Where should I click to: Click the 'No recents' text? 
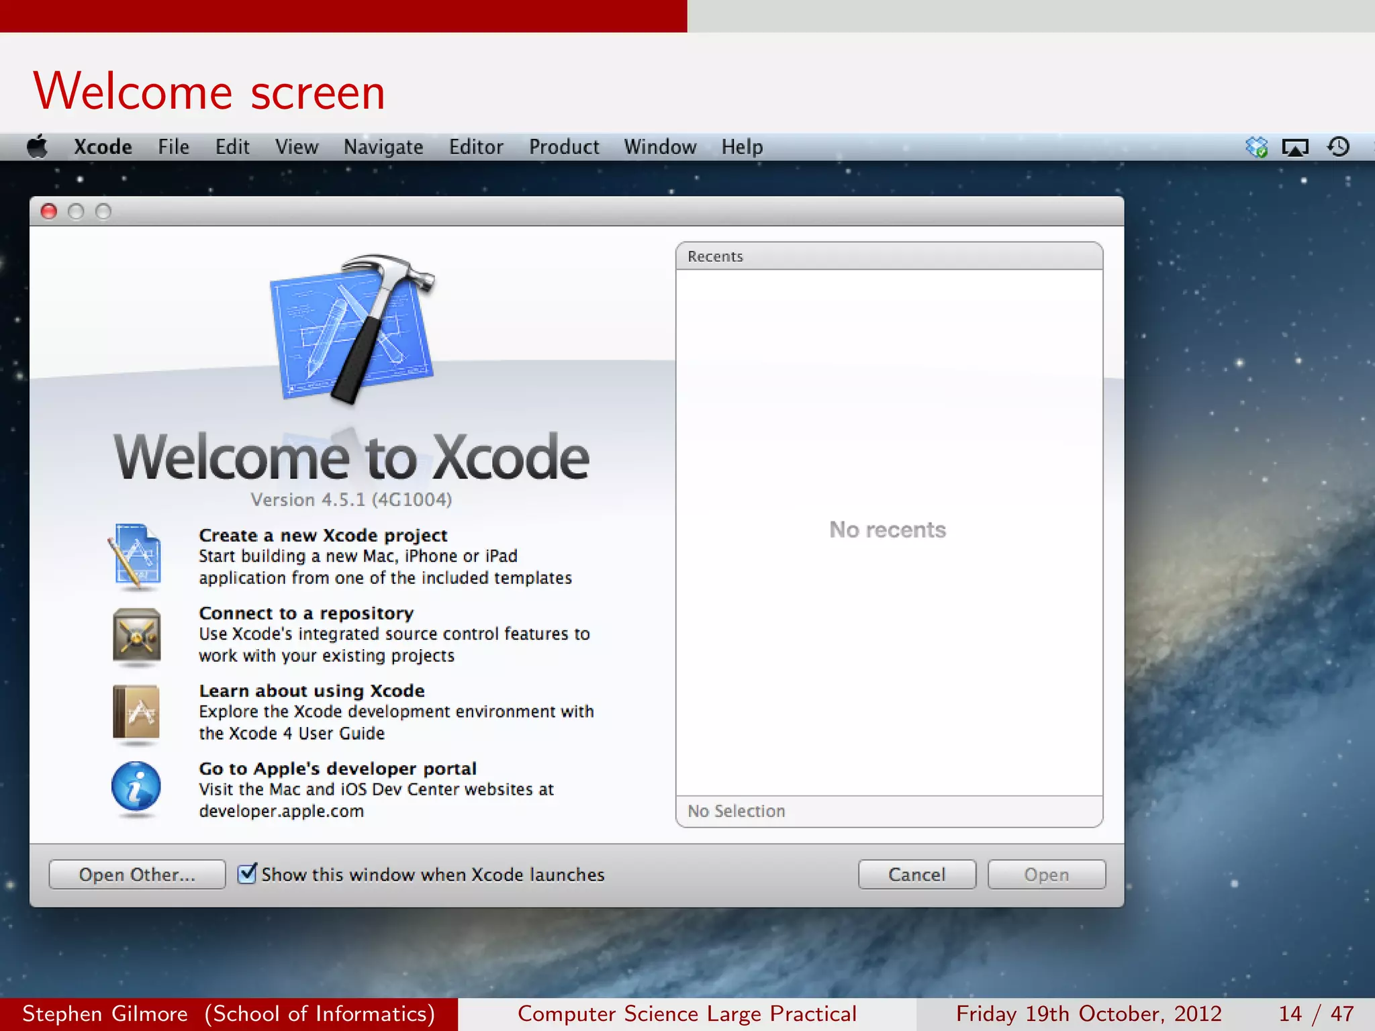(x=888, y=530)
